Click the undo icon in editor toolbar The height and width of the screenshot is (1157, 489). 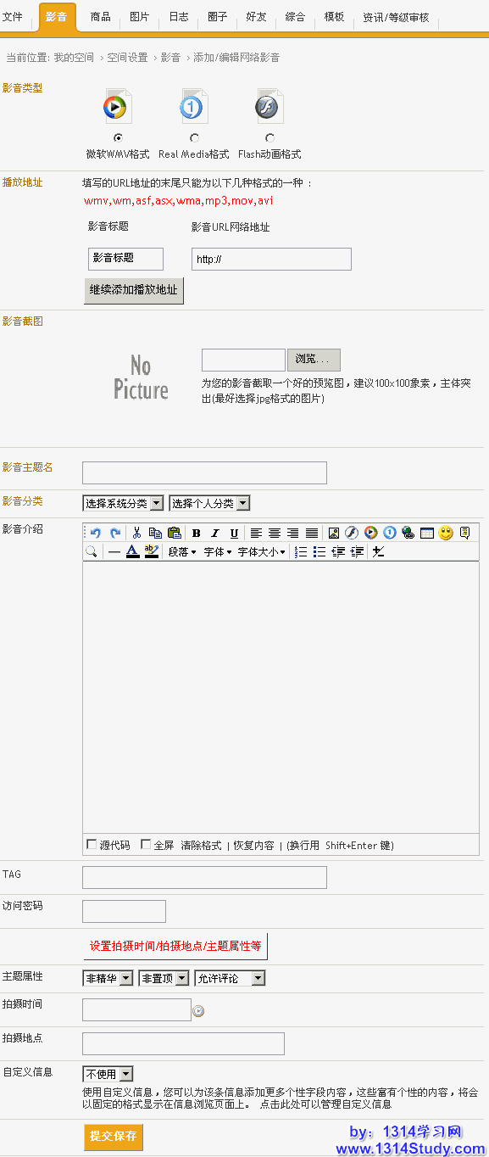[96, 533]
